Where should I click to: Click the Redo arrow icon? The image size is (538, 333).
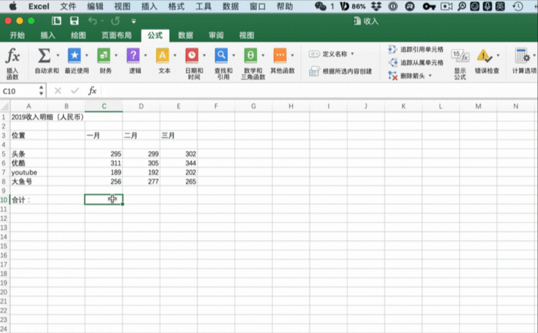(115, 21)
